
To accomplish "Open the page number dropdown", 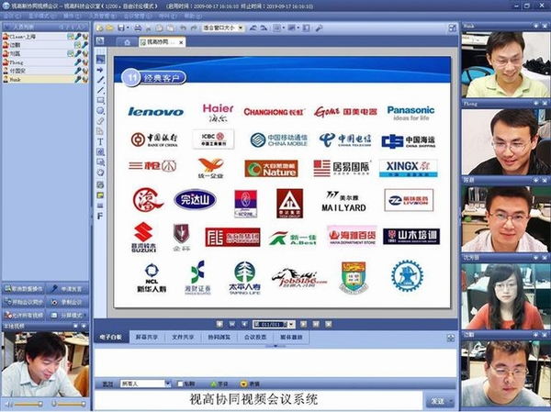I will tap(292, 324).
